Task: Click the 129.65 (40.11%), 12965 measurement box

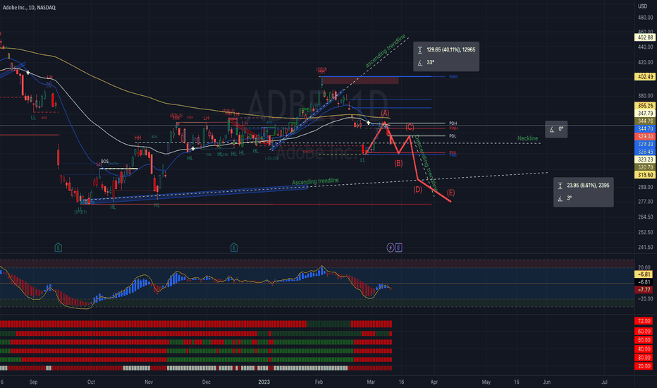Action: click(x=446, y=56)
